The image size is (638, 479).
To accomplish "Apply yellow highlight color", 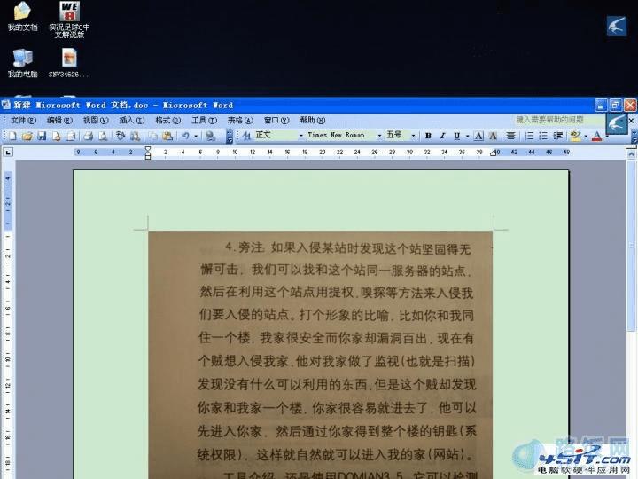I will point(575,136).
